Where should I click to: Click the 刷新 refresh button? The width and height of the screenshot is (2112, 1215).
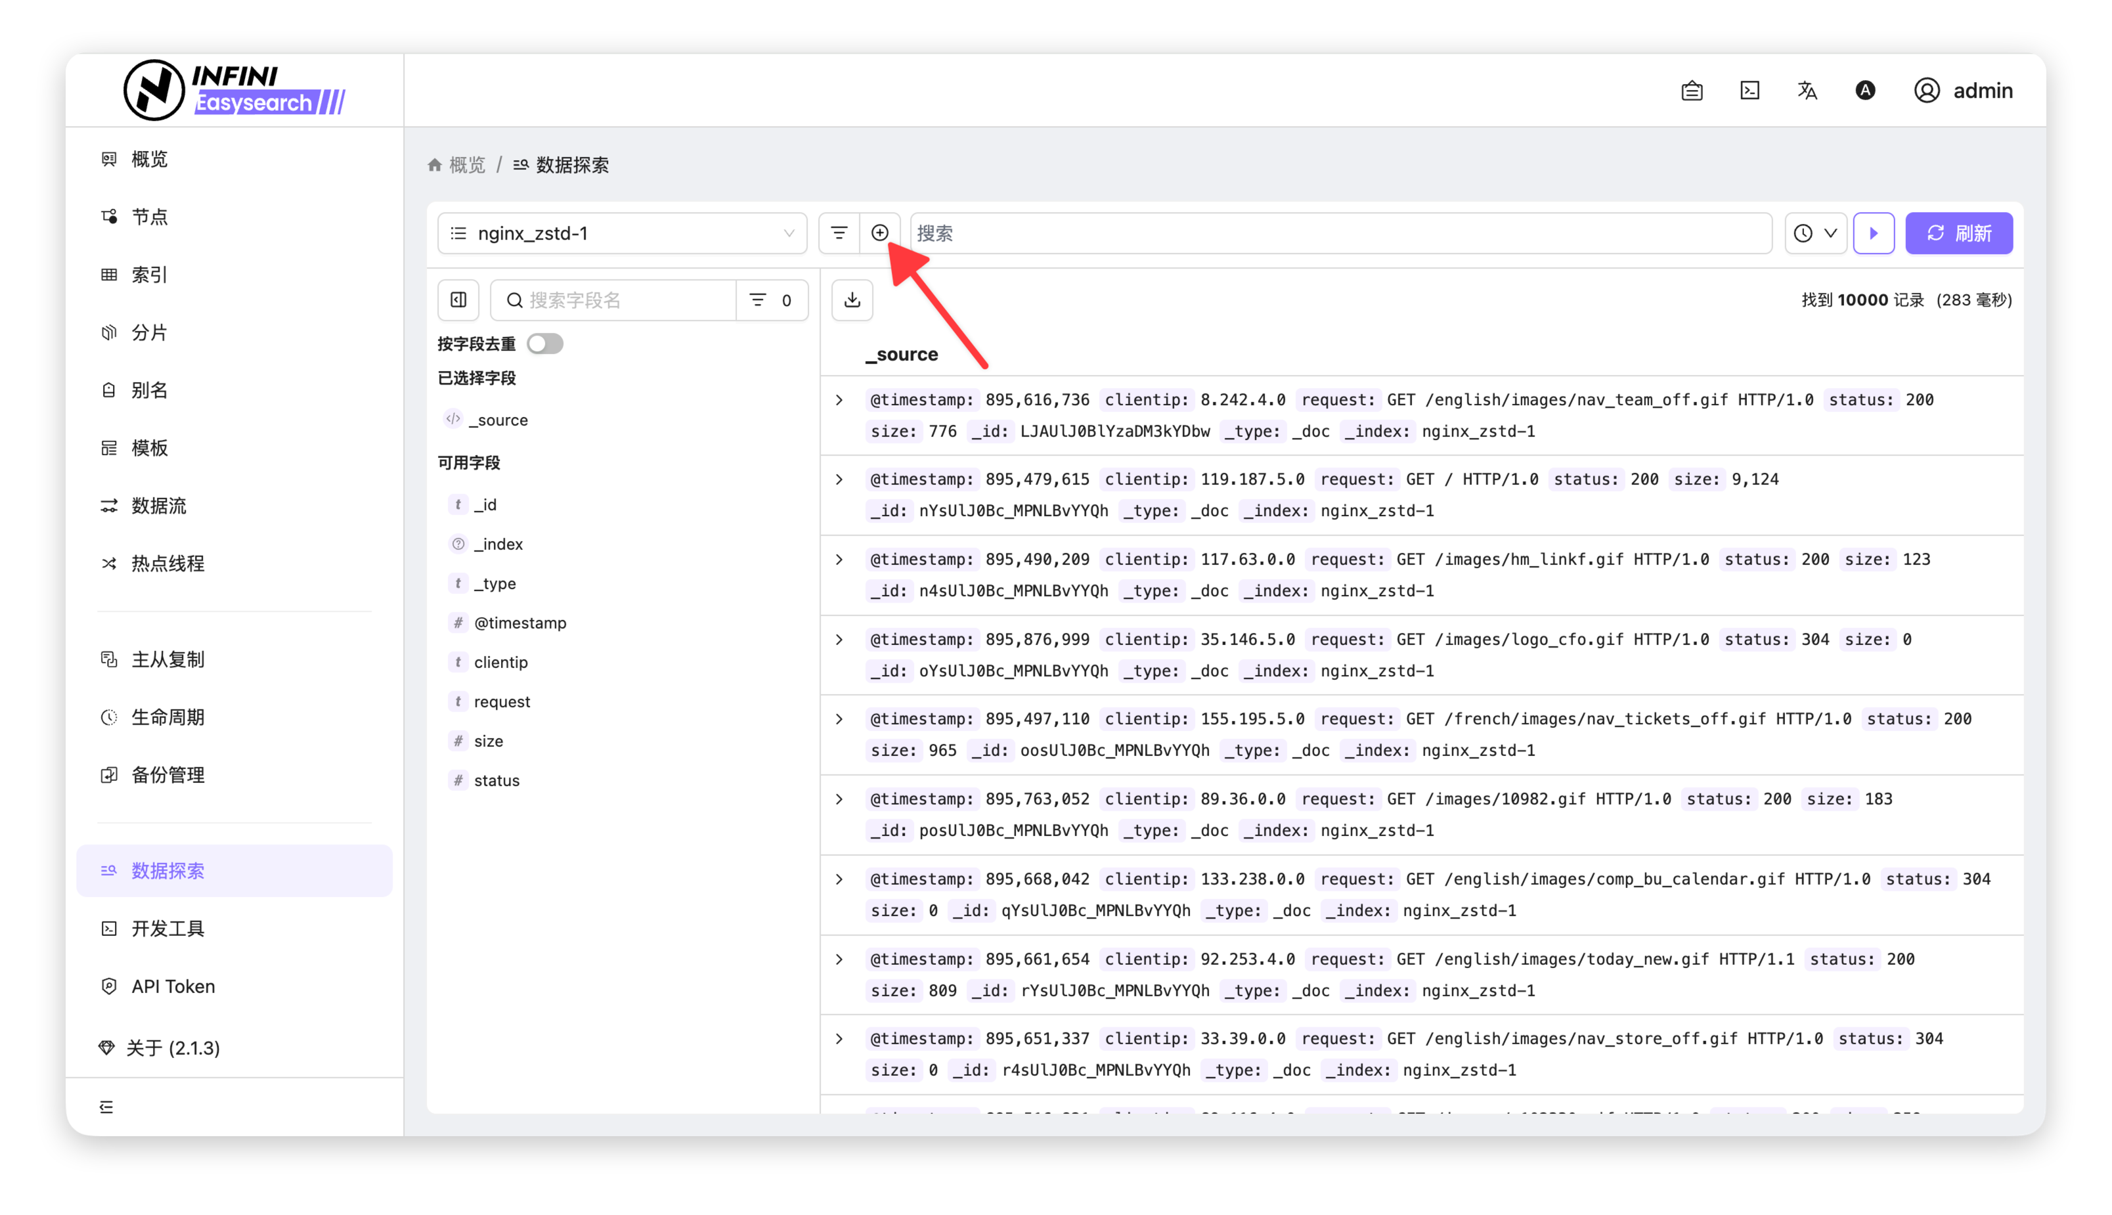pos(1958,232)
